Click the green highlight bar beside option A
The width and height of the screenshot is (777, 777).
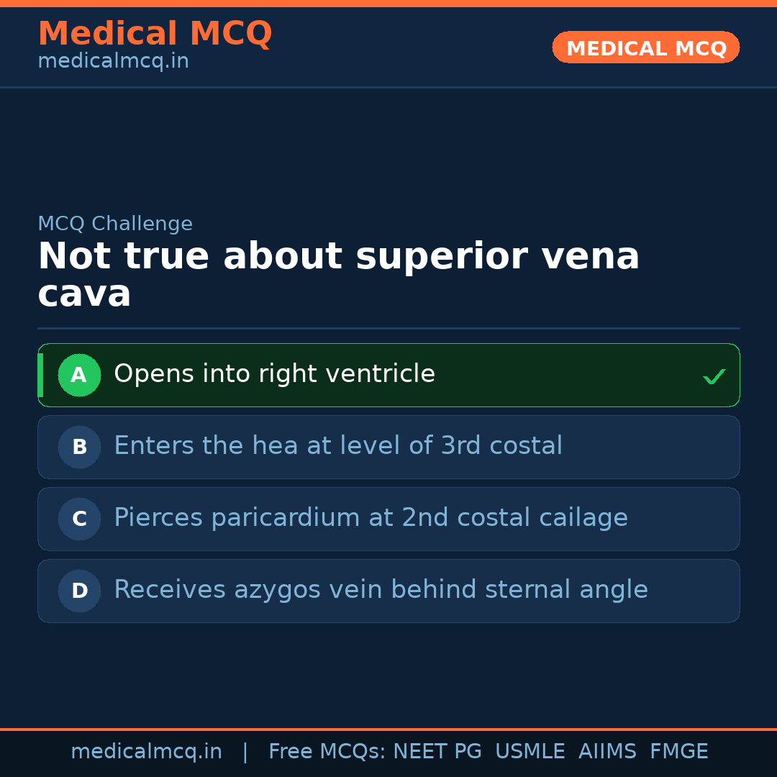pyautogui.click(x=40, y=375)
